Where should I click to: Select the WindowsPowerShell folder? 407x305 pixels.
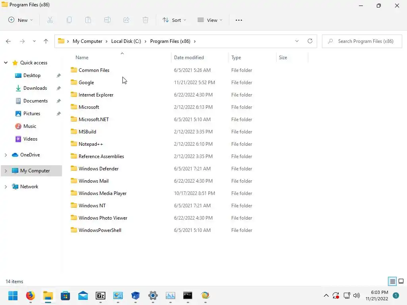100,230
